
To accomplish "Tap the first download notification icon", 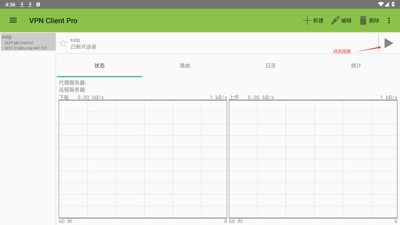I will (x=22, y=4).
